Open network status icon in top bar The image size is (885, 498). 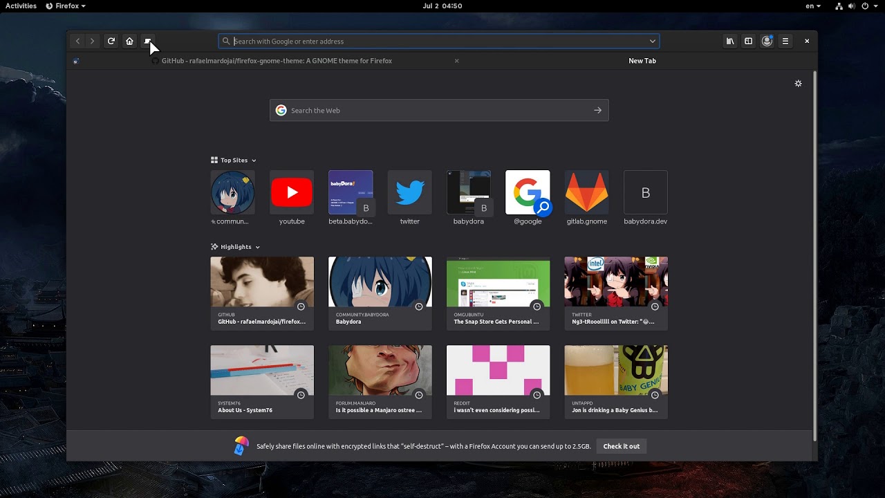coord(839,6)
